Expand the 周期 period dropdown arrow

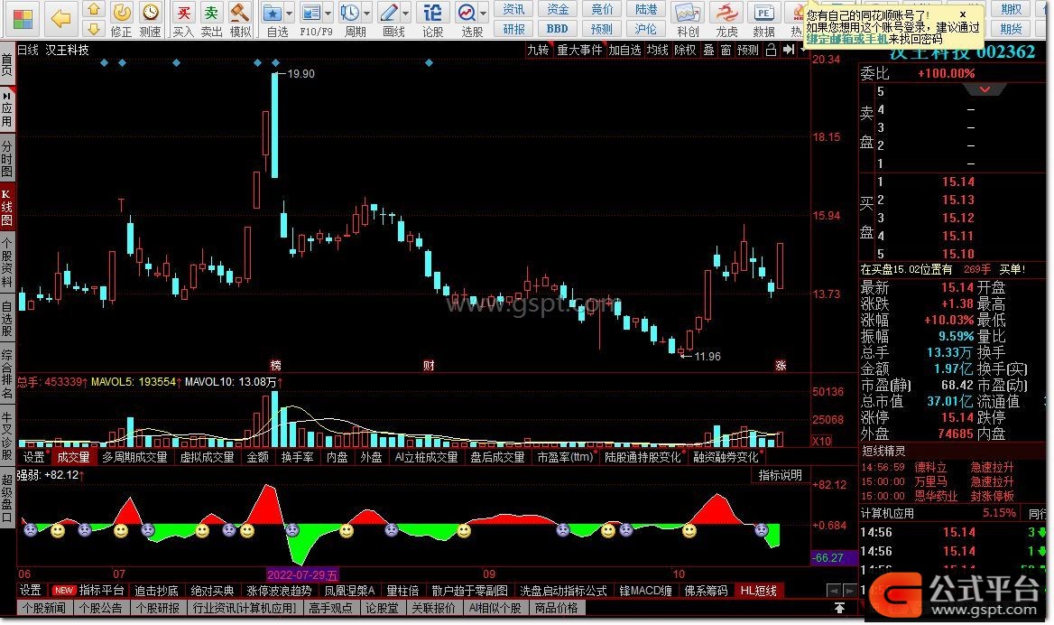(x=367, y=14)
